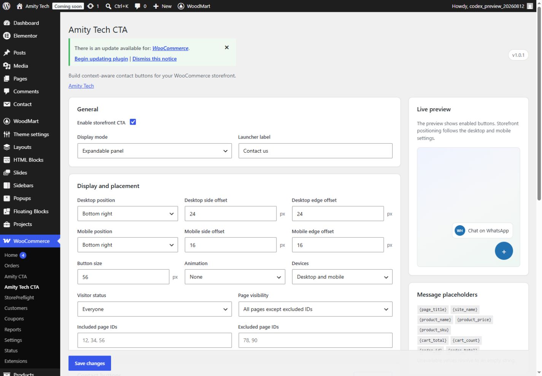Viewport: 542px width, 376px height.
Task: Open the New content menu
Action: click(162, 6)
